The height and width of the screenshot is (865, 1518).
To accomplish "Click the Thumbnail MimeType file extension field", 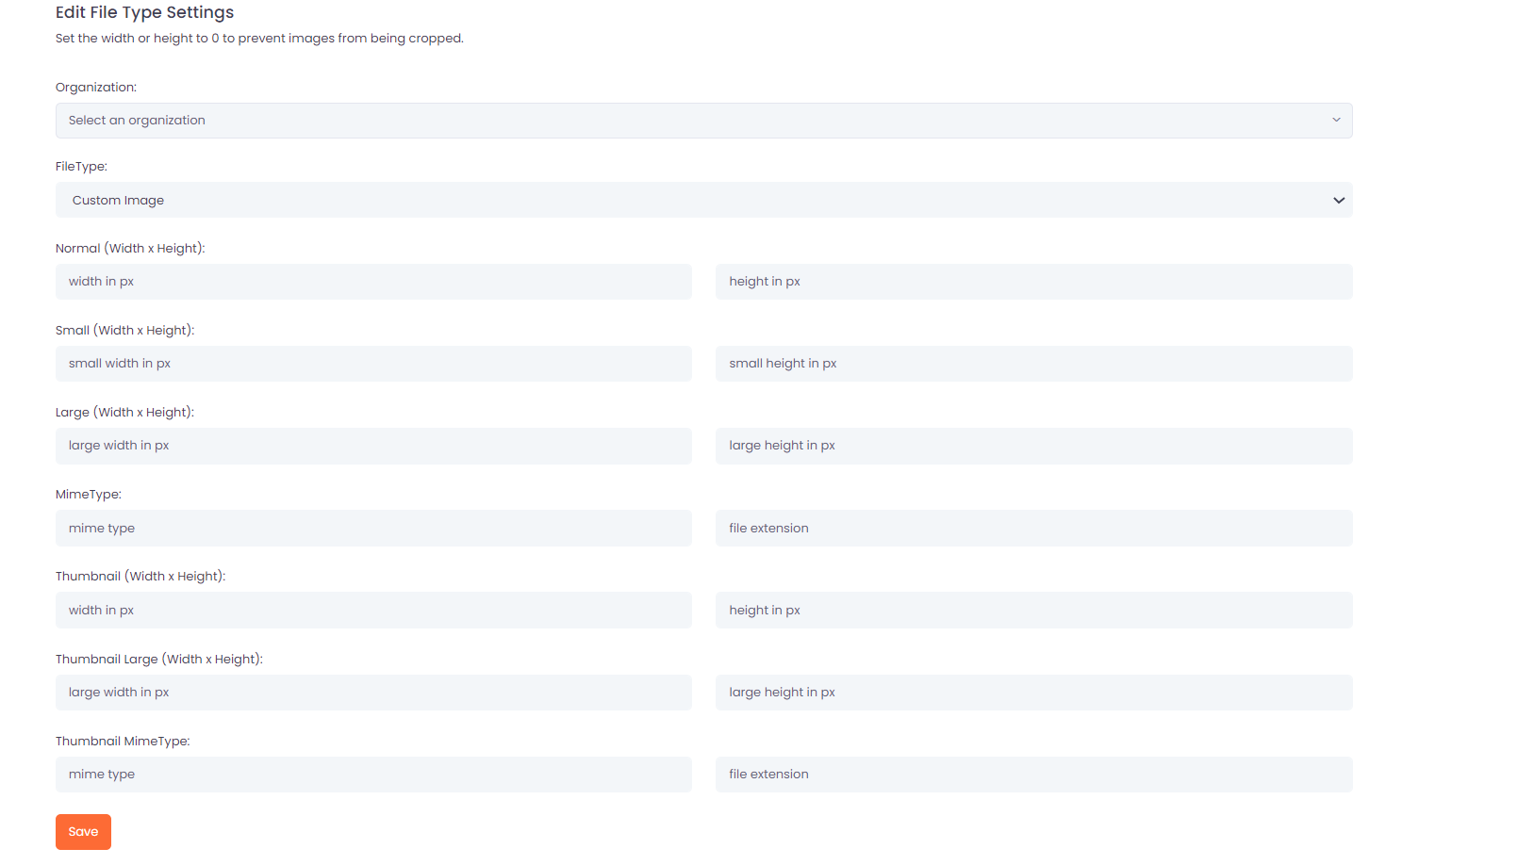I will pyautogui.click(x=1033, y=775).
